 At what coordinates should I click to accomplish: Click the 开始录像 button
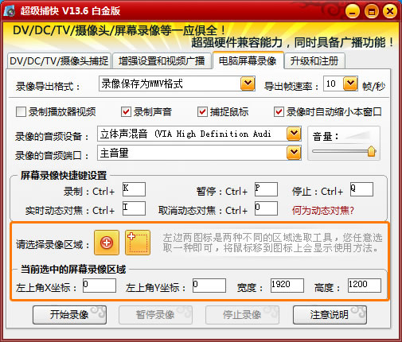(x=69, y=315)
